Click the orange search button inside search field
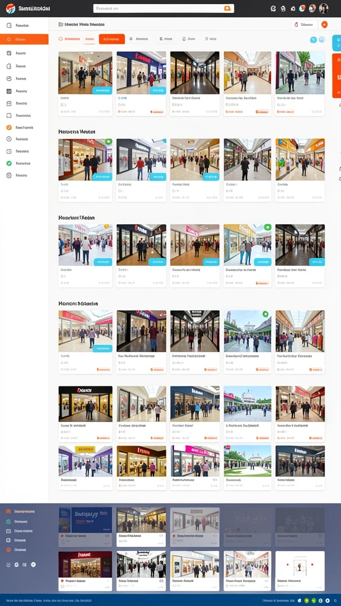This screenshot has height=606, width=341. (228, 8)
